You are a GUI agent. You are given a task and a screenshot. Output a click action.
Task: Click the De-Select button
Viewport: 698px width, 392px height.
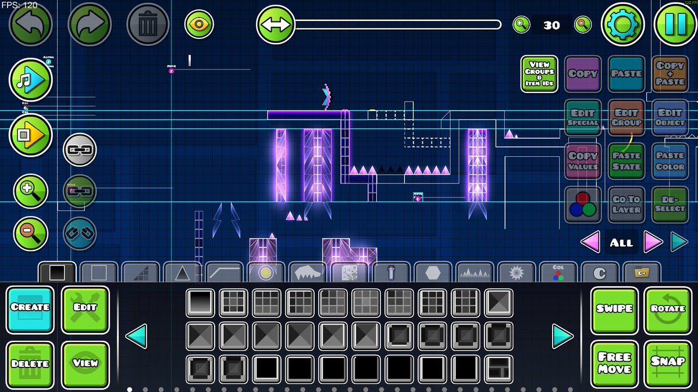(670, 204)
